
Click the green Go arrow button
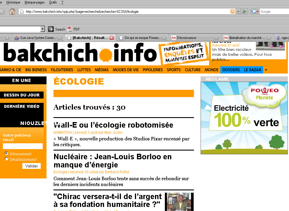pos(245,11)
